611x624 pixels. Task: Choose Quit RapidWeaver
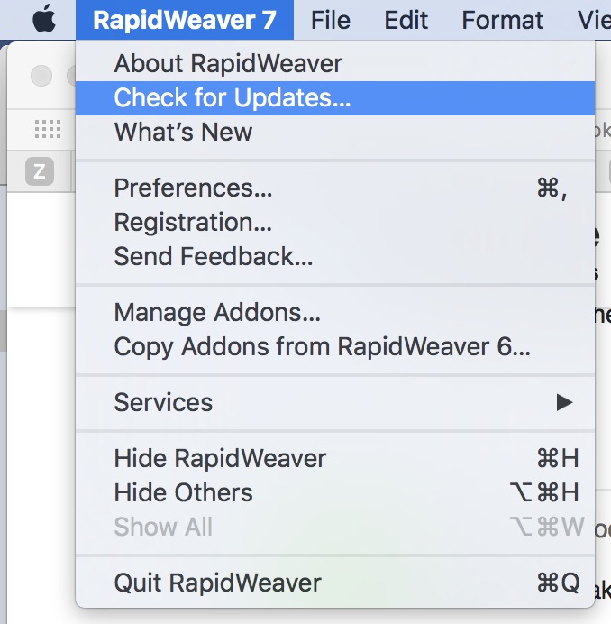point(335,583)
